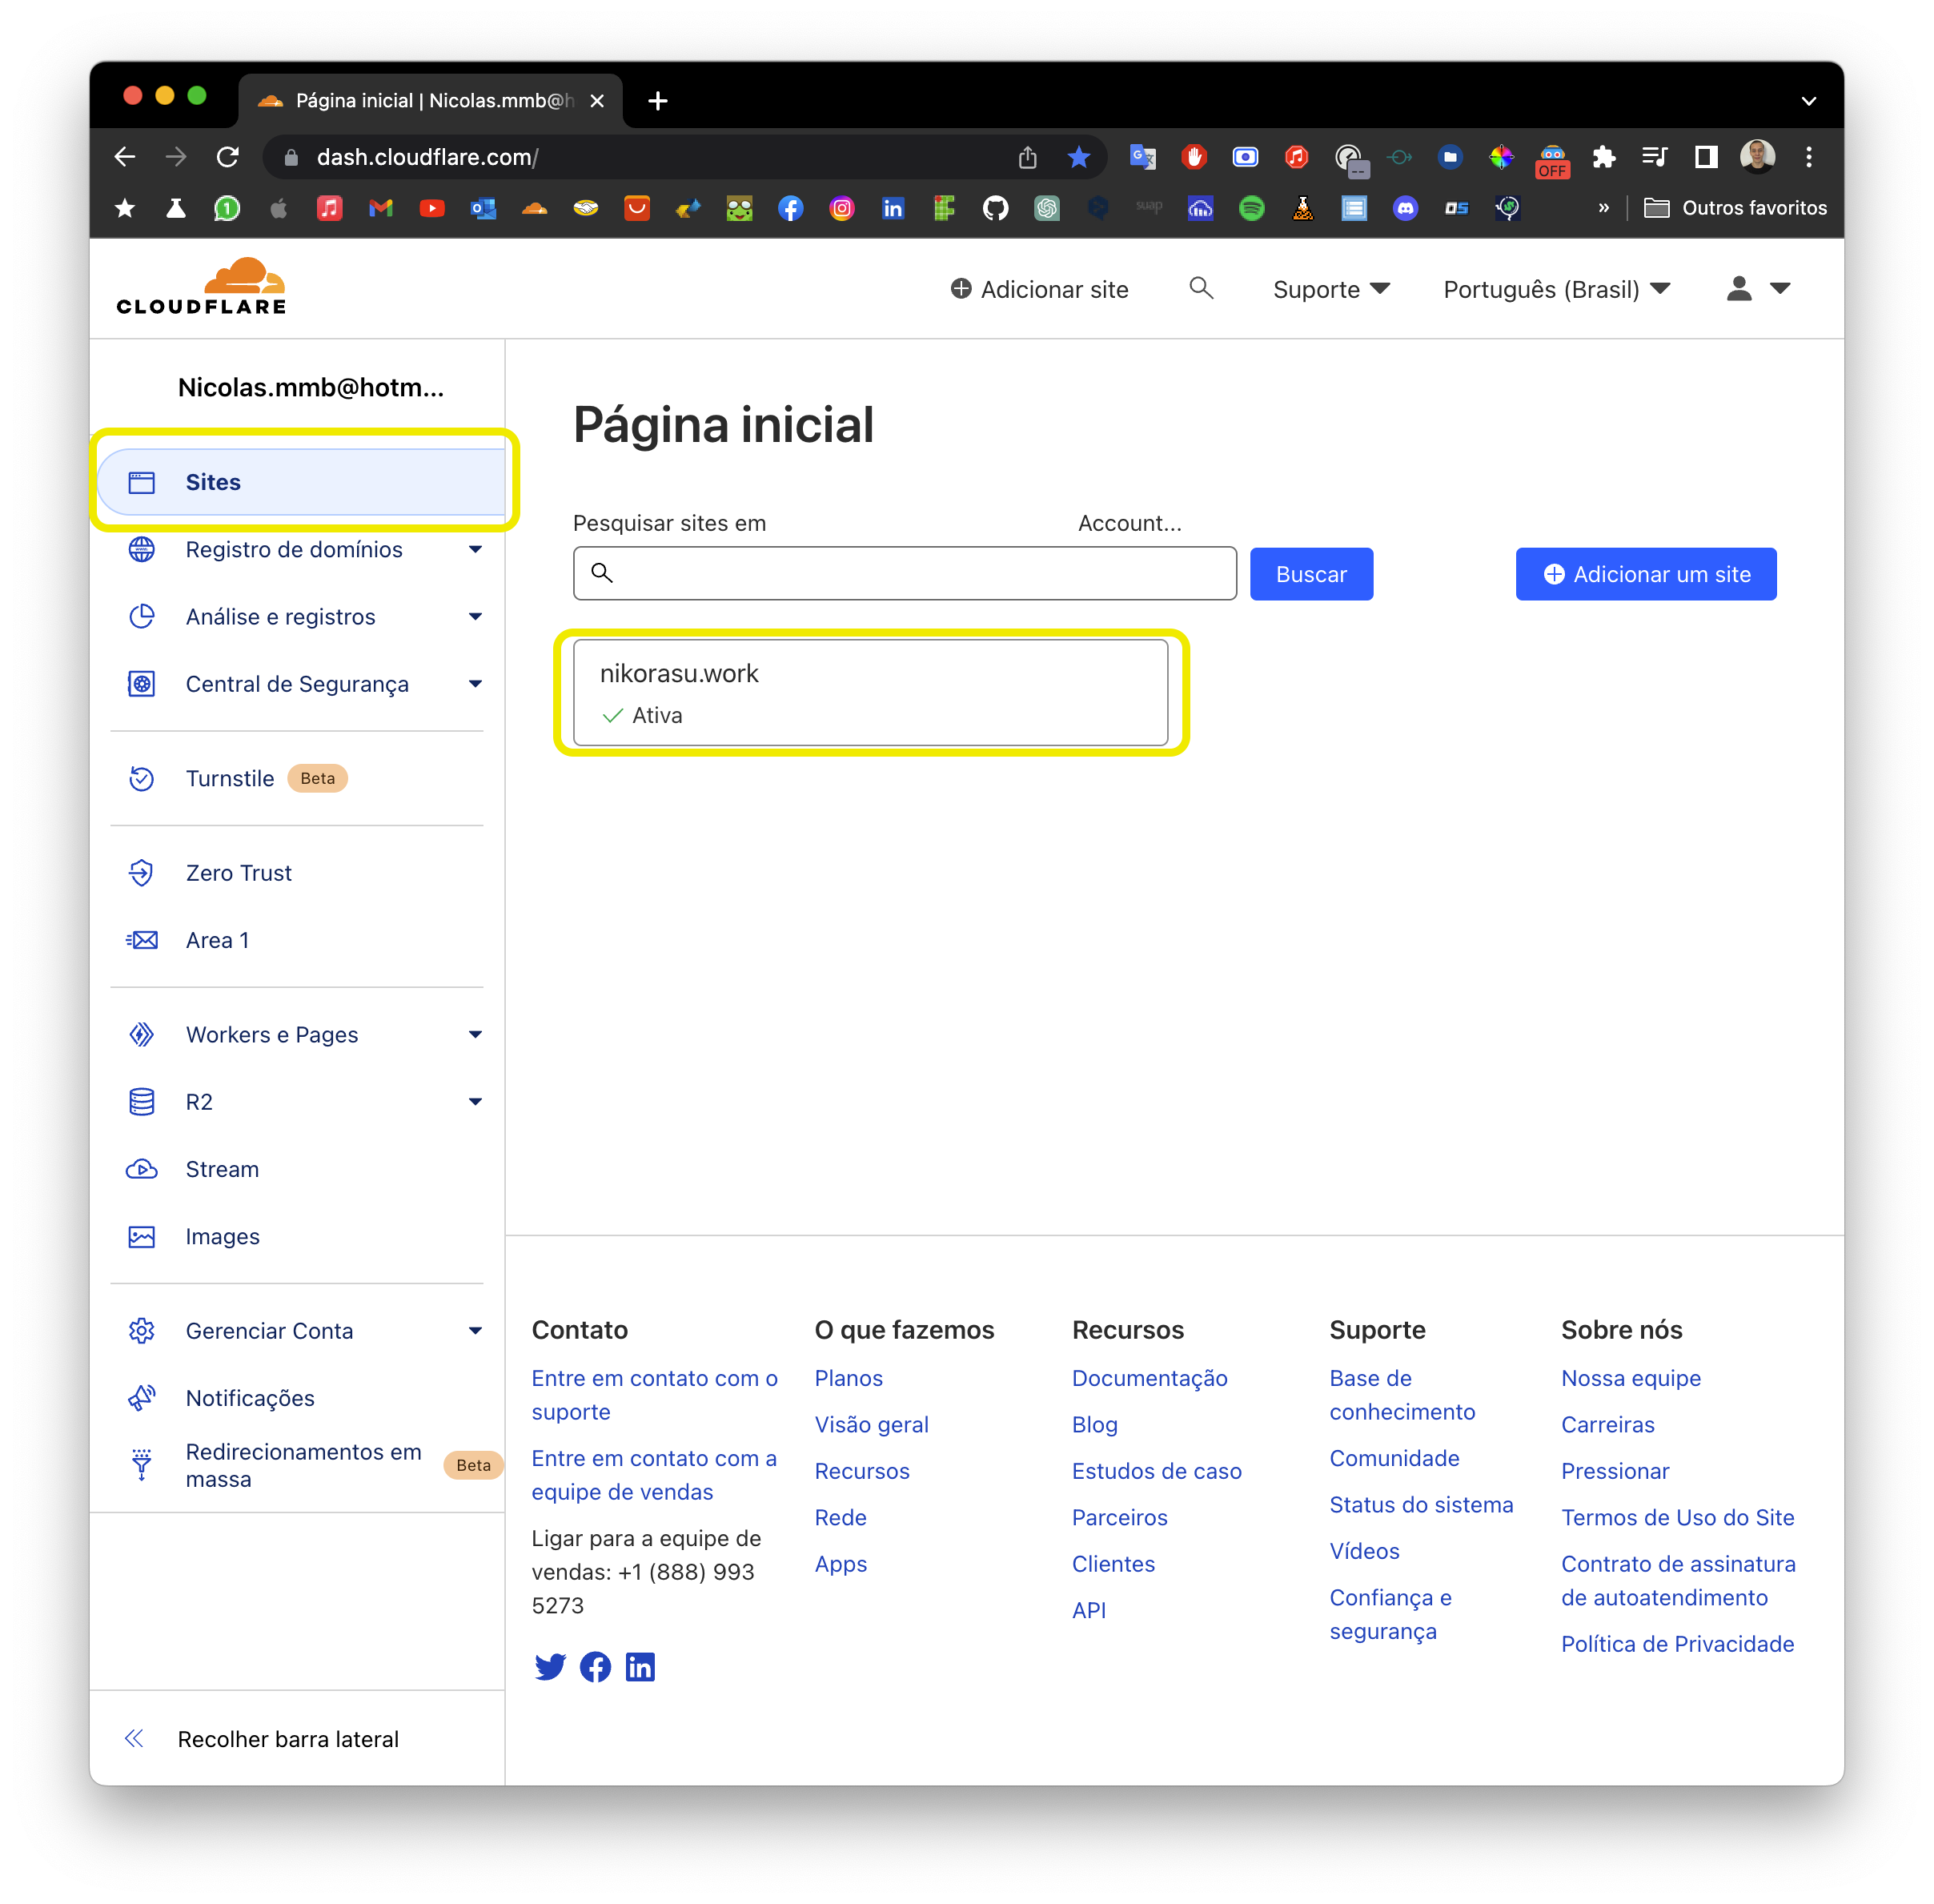Open the Facebook footer icon
This screenshot has width=1934, height=1904.
595,1666
